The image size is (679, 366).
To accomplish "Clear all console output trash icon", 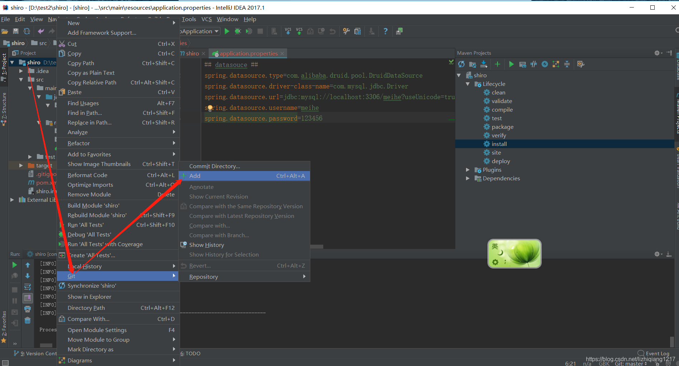I will tap(28, 320).
